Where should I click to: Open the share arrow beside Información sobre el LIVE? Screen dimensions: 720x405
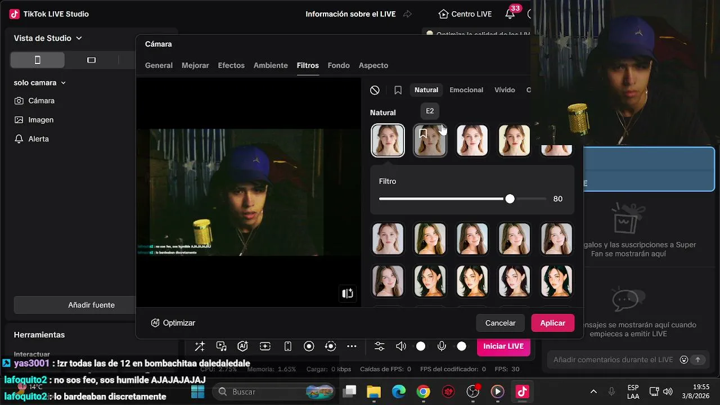(x=408, y=14)
